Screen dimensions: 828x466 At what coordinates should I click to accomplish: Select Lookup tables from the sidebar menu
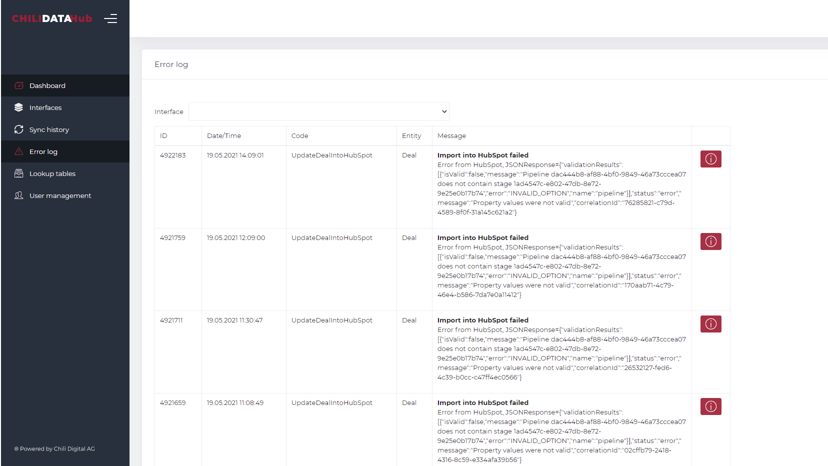click(52, 173)
